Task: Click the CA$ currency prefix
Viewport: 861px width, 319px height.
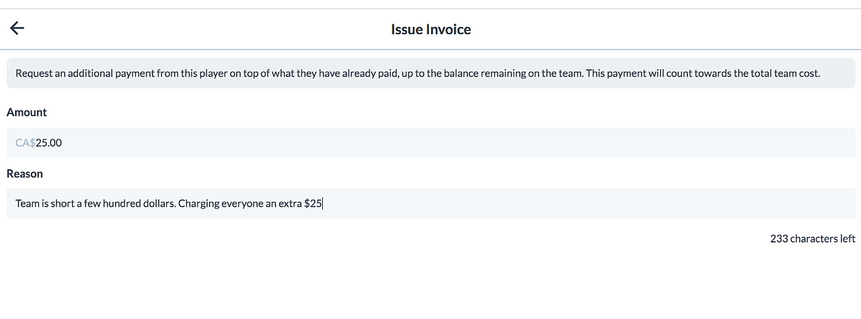Action: point(25,142)
